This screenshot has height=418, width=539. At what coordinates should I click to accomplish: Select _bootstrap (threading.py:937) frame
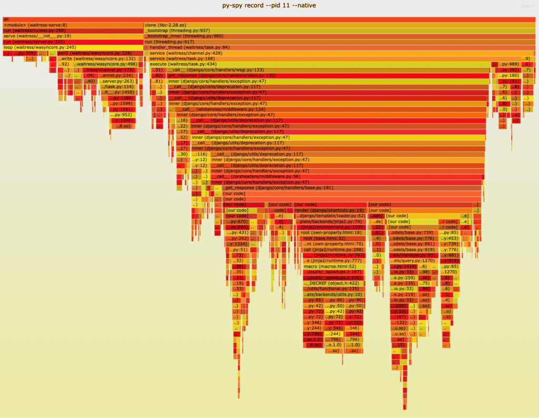point(340,31)
